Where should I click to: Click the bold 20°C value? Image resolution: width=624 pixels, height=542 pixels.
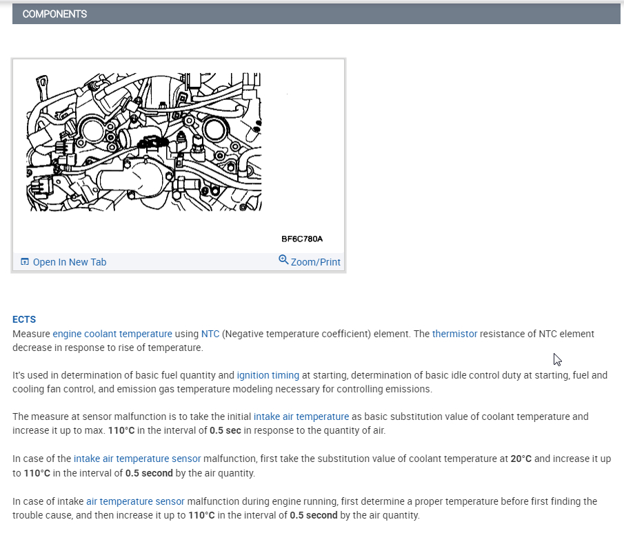(521, 459)
